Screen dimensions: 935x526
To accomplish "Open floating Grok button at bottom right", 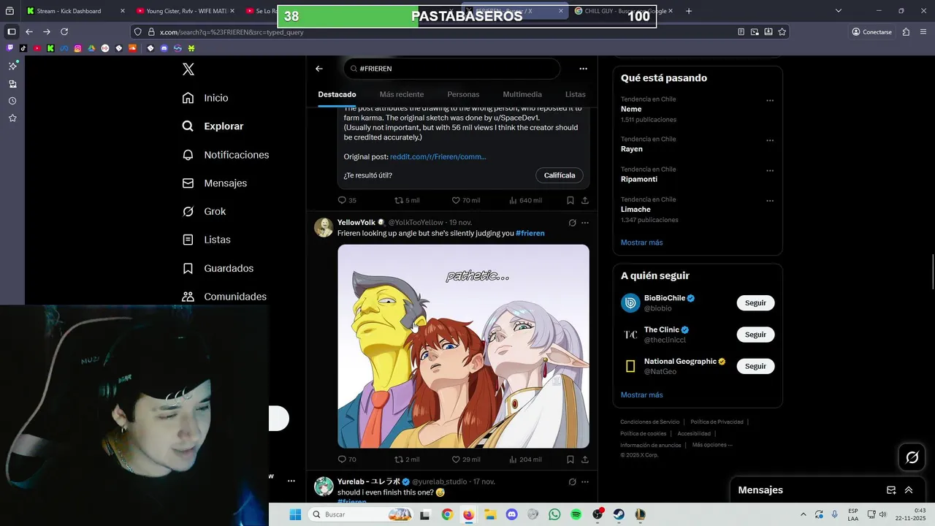I will point(912,457).
